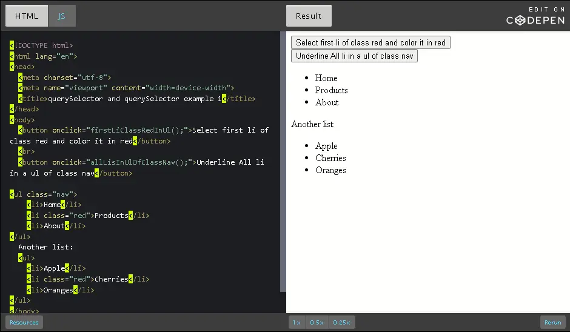The width and height of the screenshot is (570, 333).
Task: Click the ul class="nav" code line
Action: (44, 194)
